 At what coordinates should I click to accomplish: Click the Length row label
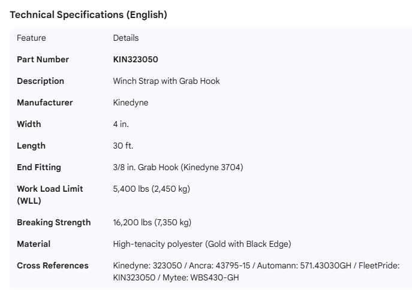point(31,146)
